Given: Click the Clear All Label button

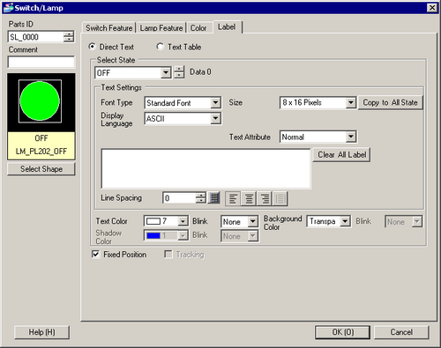Looking at the screenshot, I should (x=341, y=154).
